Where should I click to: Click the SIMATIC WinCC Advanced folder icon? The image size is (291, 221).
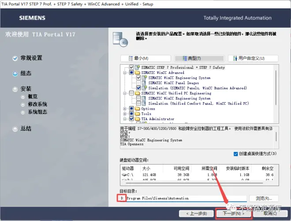[x=137, y=73]
